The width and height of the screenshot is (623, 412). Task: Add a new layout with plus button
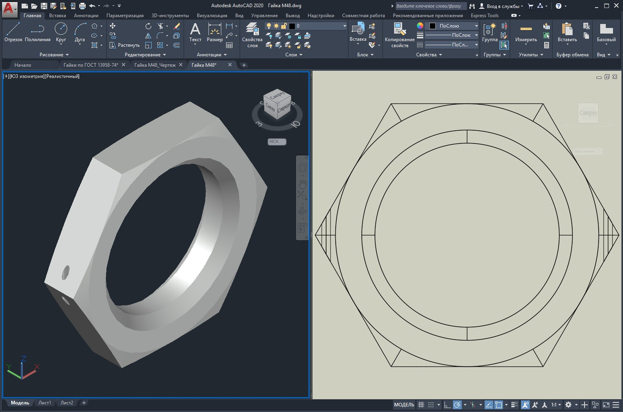[84, 403]
